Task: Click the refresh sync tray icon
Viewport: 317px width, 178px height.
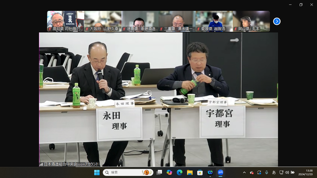Action: [x=259, y=173]
